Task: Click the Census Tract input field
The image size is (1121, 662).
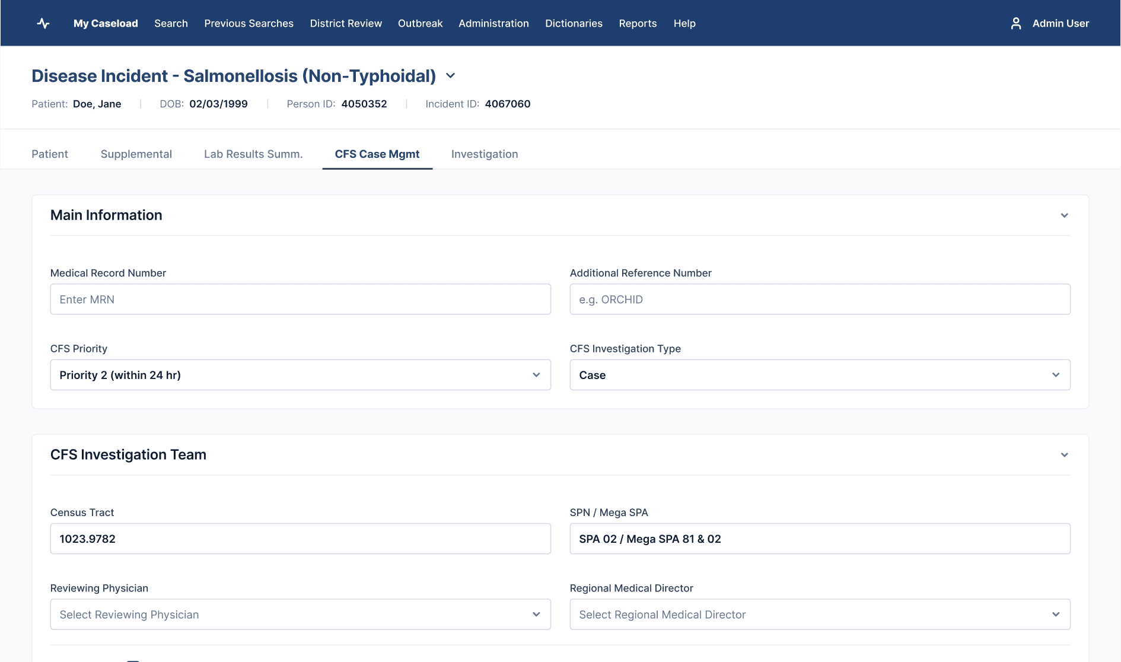Action: click(301, 539)
